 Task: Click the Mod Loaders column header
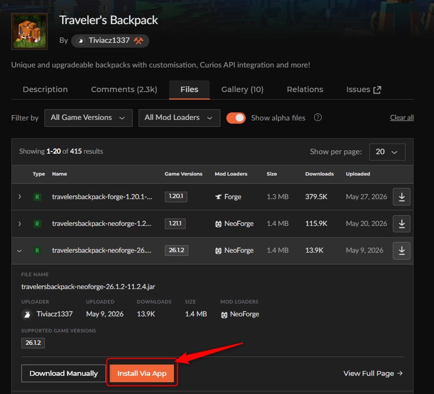click(231, 174)
